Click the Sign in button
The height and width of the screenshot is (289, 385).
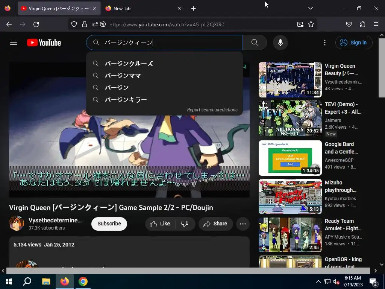[x=354, y=43]
